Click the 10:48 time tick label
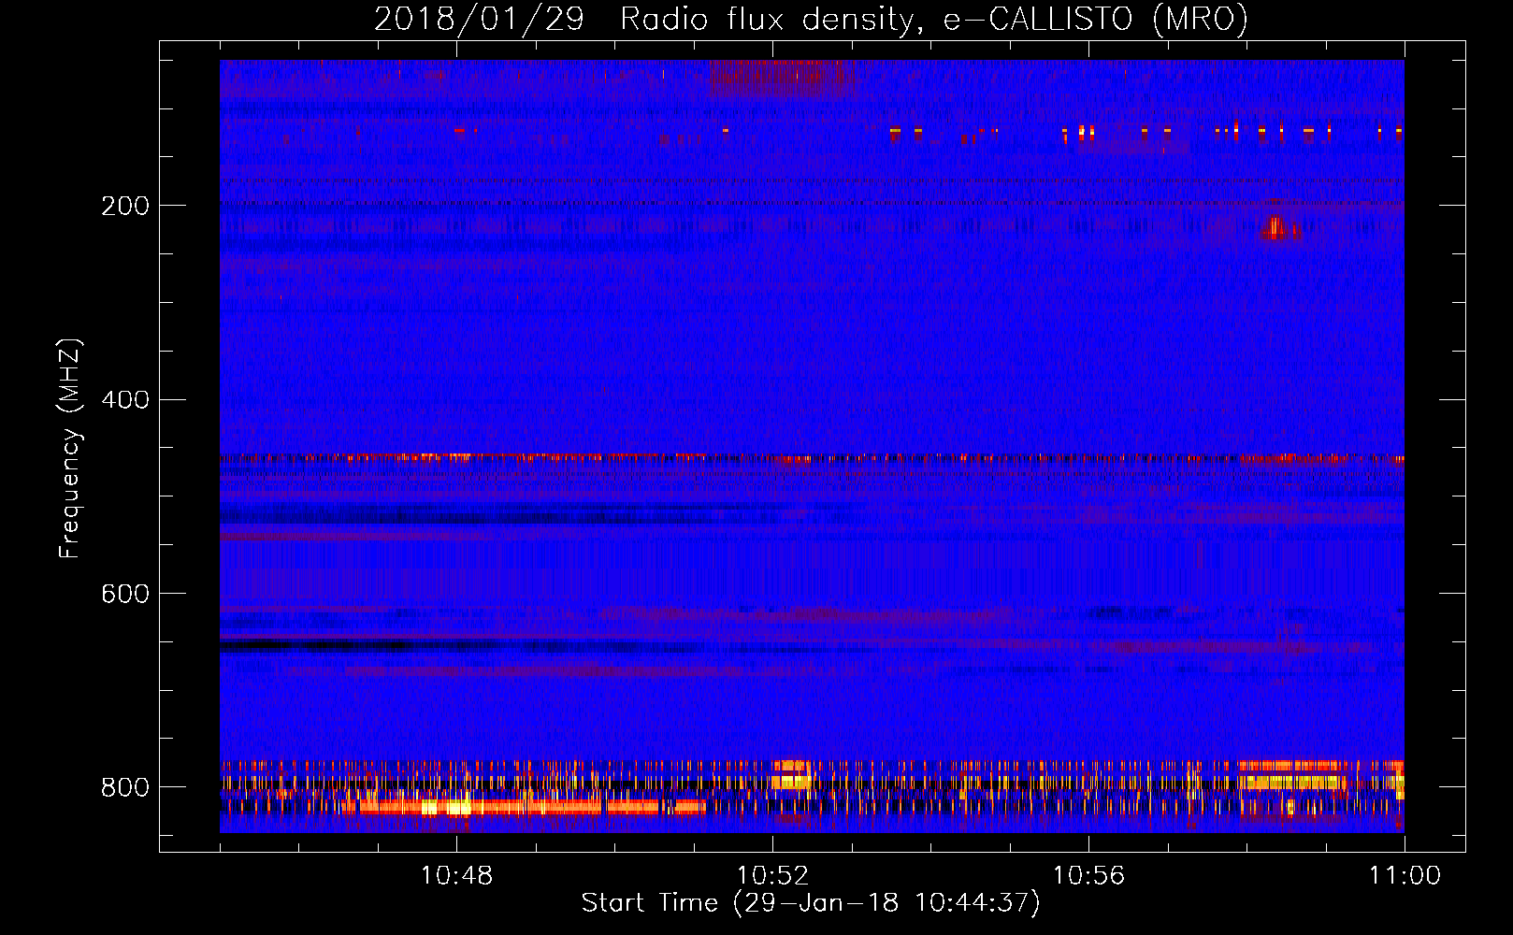This screenshot has height=935, width=1513. click(456, 876)
